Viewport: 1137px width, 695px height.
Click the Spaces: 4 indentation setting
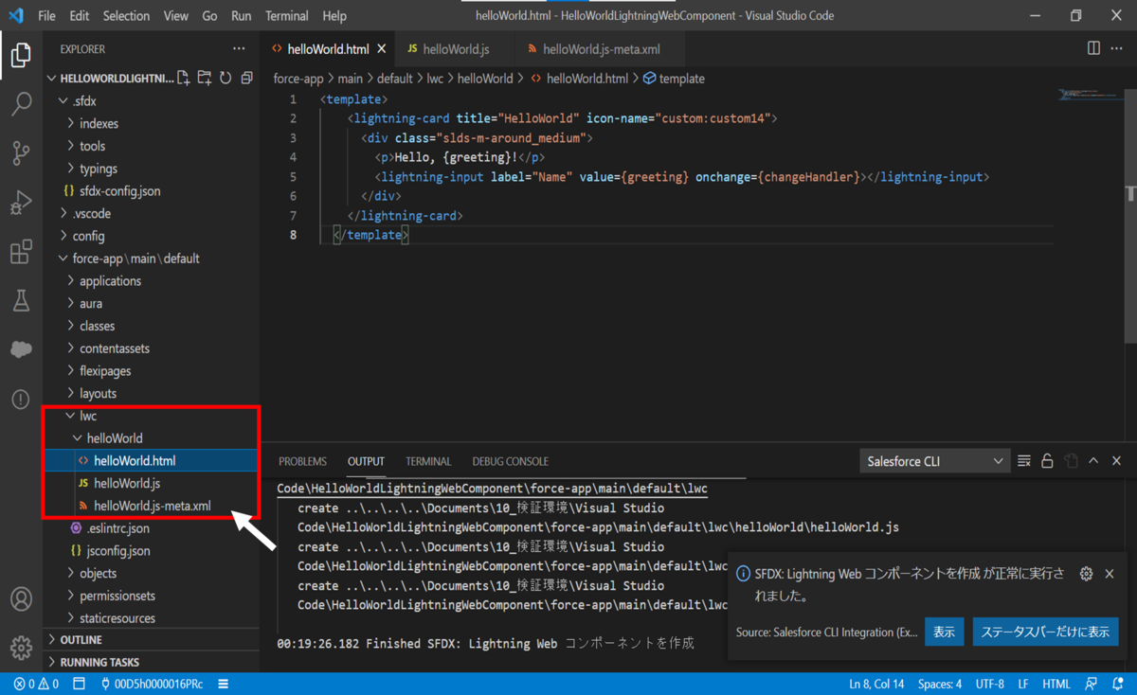tap(940, 685)
